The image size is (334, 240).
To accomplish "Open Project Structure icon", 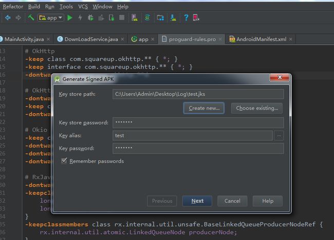I will (x=160, y=17).
